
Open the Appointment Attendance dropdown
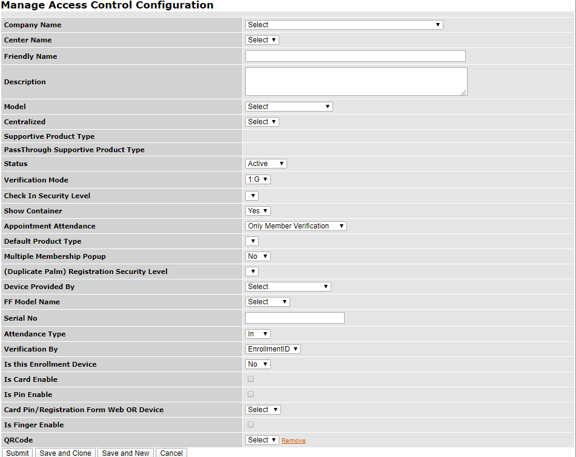click(296, 226)
